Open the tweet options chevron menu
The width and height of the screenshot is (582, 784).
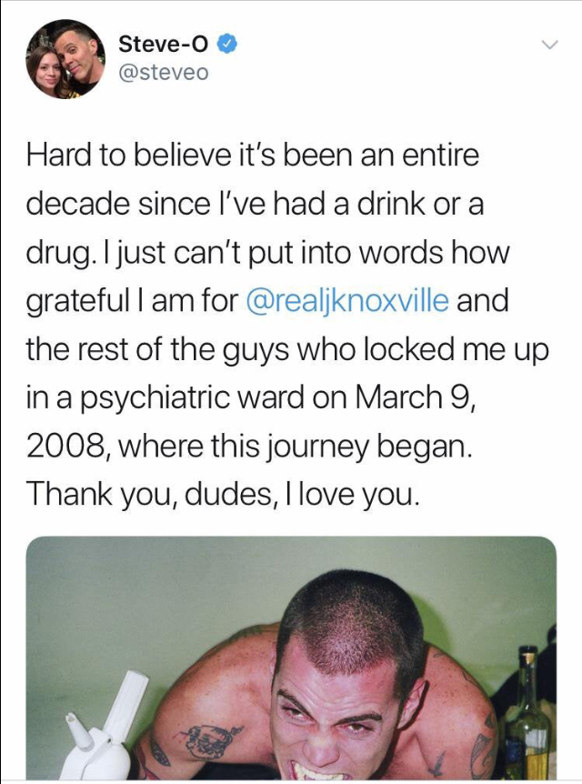point(548,44)
